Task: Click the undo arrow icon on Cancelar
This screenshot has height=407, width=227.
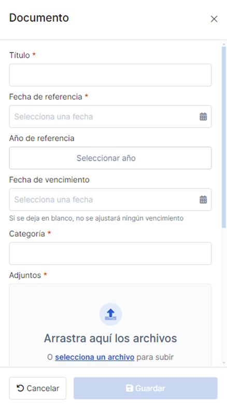Action: click(20, 388)
